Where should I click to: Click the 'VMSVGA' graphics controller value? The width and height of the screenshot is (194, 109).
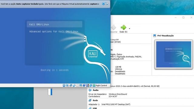coord(119,69)
